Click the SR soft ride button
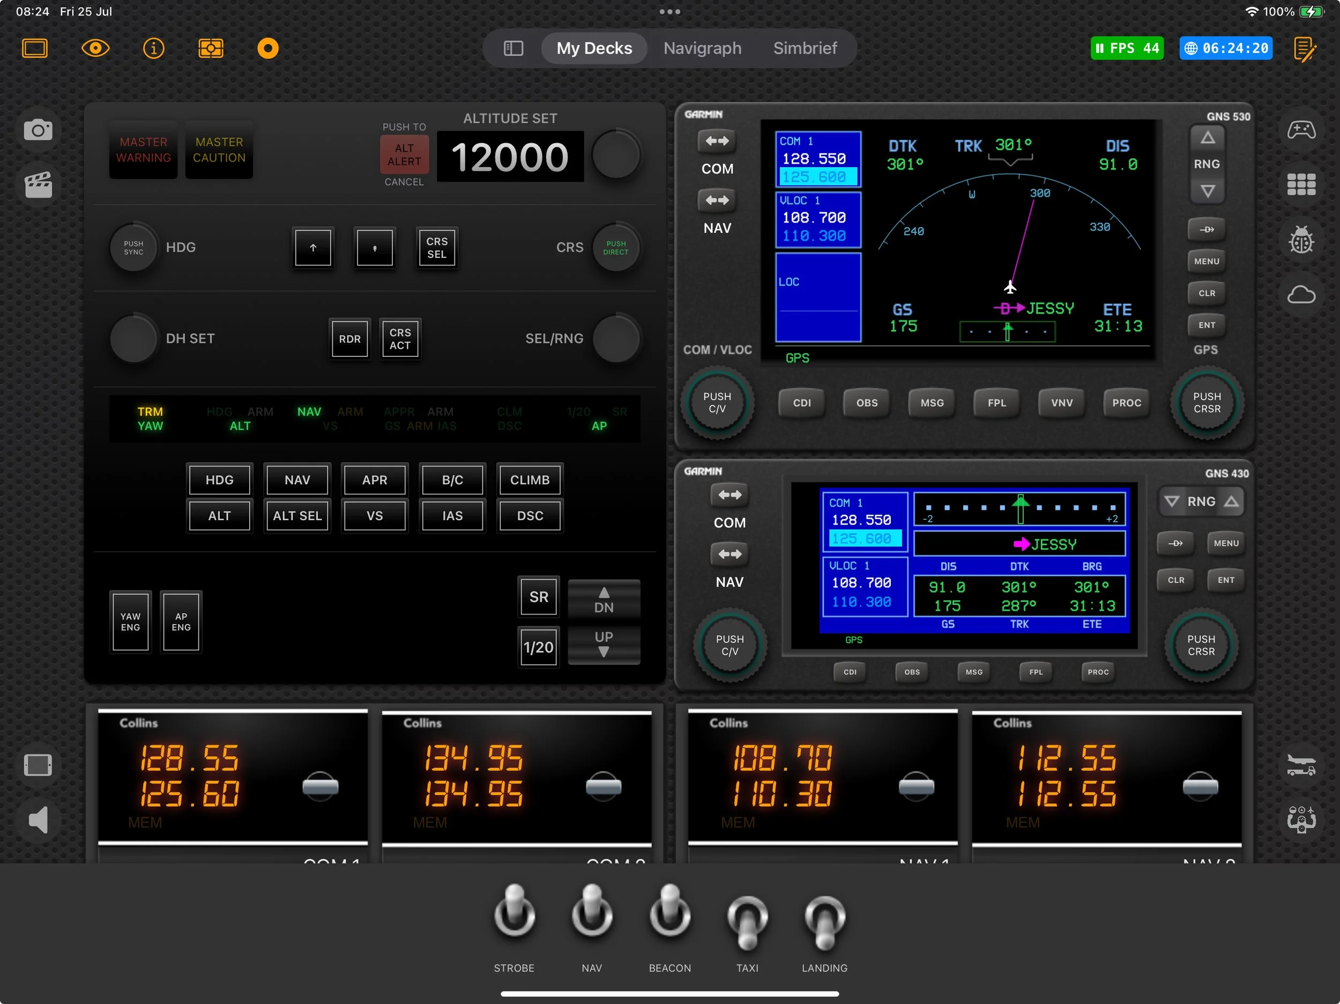Screen dimensions: 1340x1004 (x=539, y=597)
